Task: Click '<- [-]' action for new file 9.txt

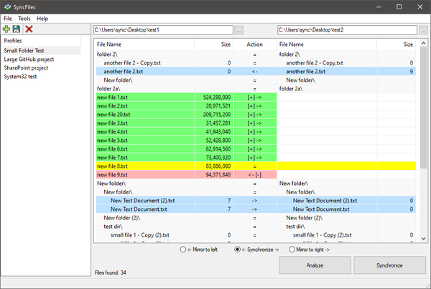Action: 255,175
